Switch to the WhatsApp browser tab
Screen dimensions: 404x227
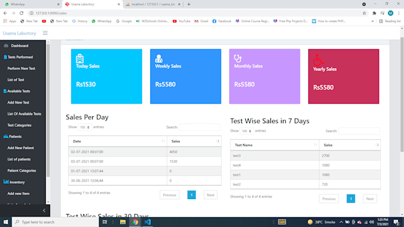(31, 4)
